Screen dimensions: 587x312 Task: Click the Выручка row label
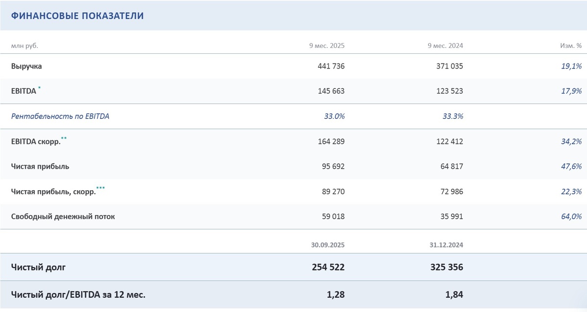pyautogui.click(x=26, y=67)
